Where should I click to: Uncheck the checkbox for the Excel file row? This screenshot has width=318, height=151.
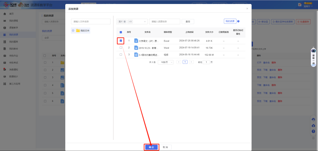121,41
